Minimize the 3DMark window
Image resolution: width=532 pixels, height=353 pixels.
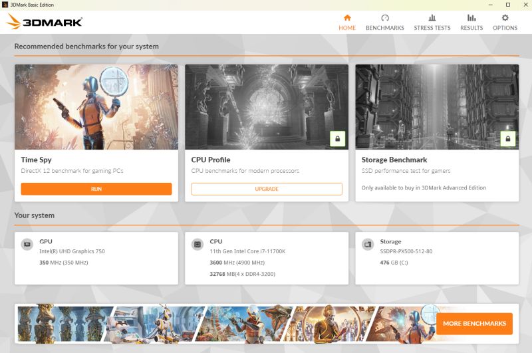click(491, 5)
